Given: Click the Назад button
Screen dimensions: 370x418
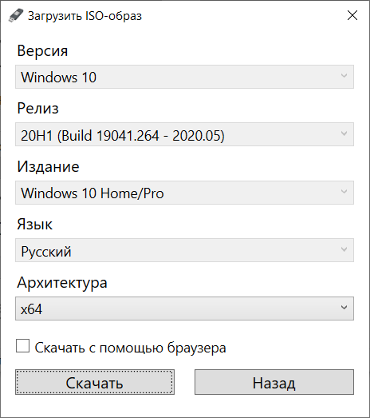Looking at the screenshot, I should coord(274,382).
